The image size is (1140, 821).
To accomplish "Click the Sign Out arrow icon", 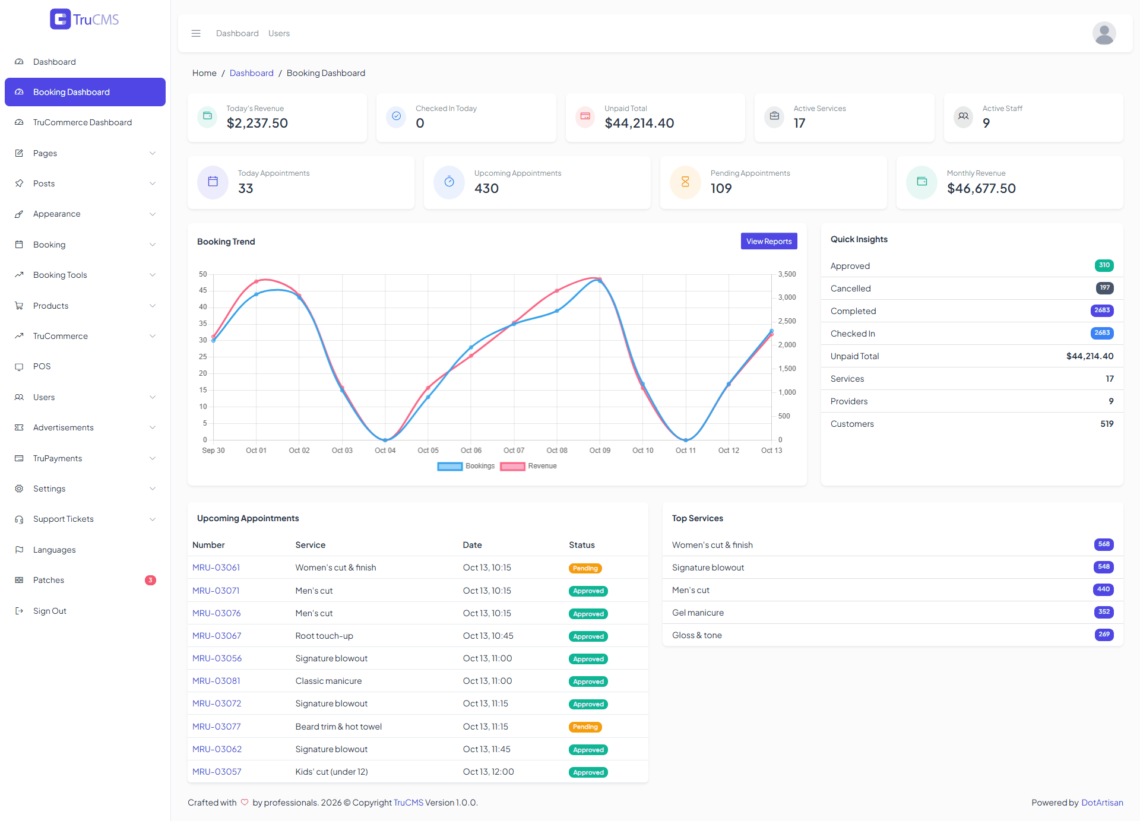I will click(19, 611).
